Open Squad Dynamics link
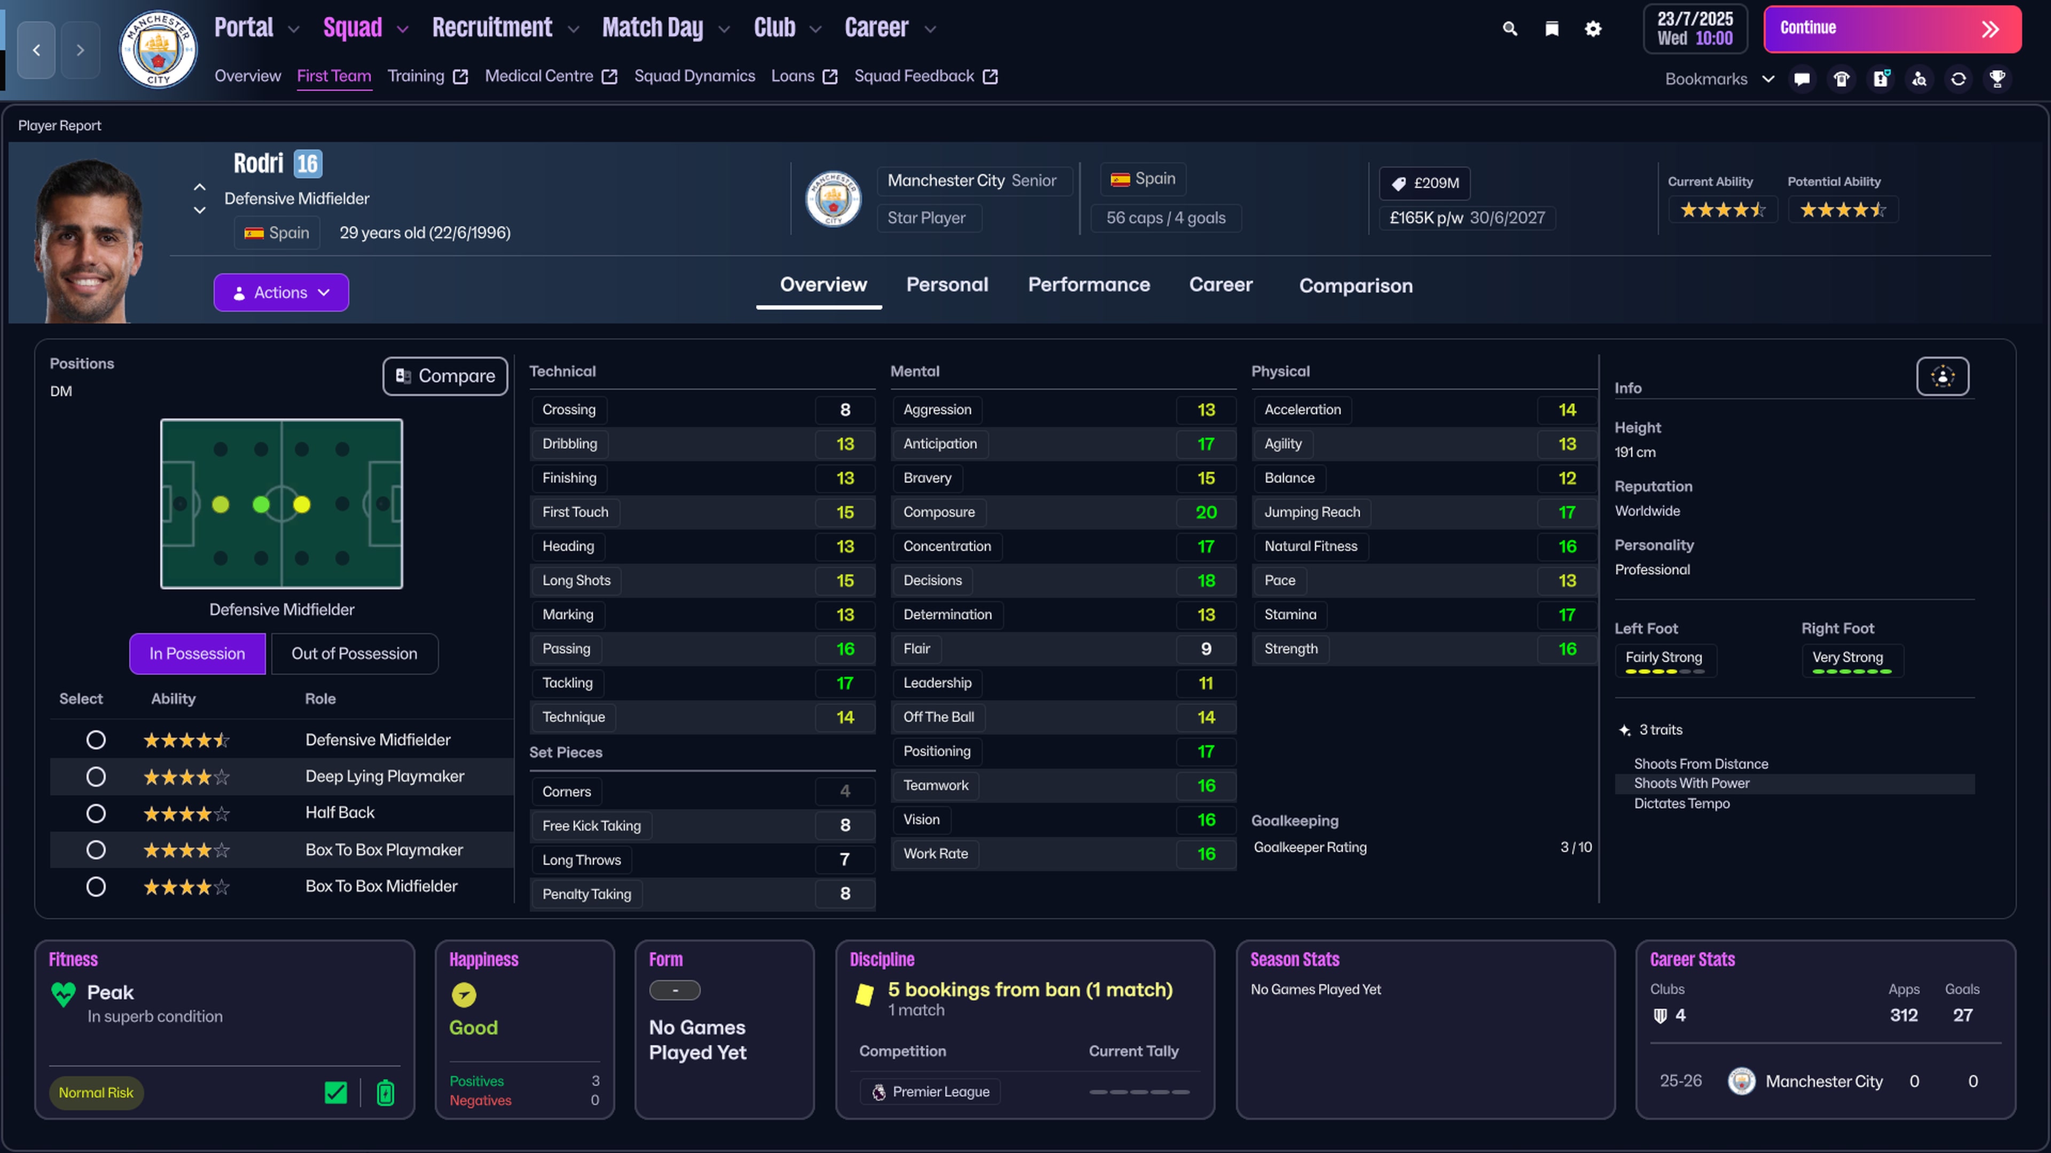Screen dimensions: 2051x1153 [694, 76]
